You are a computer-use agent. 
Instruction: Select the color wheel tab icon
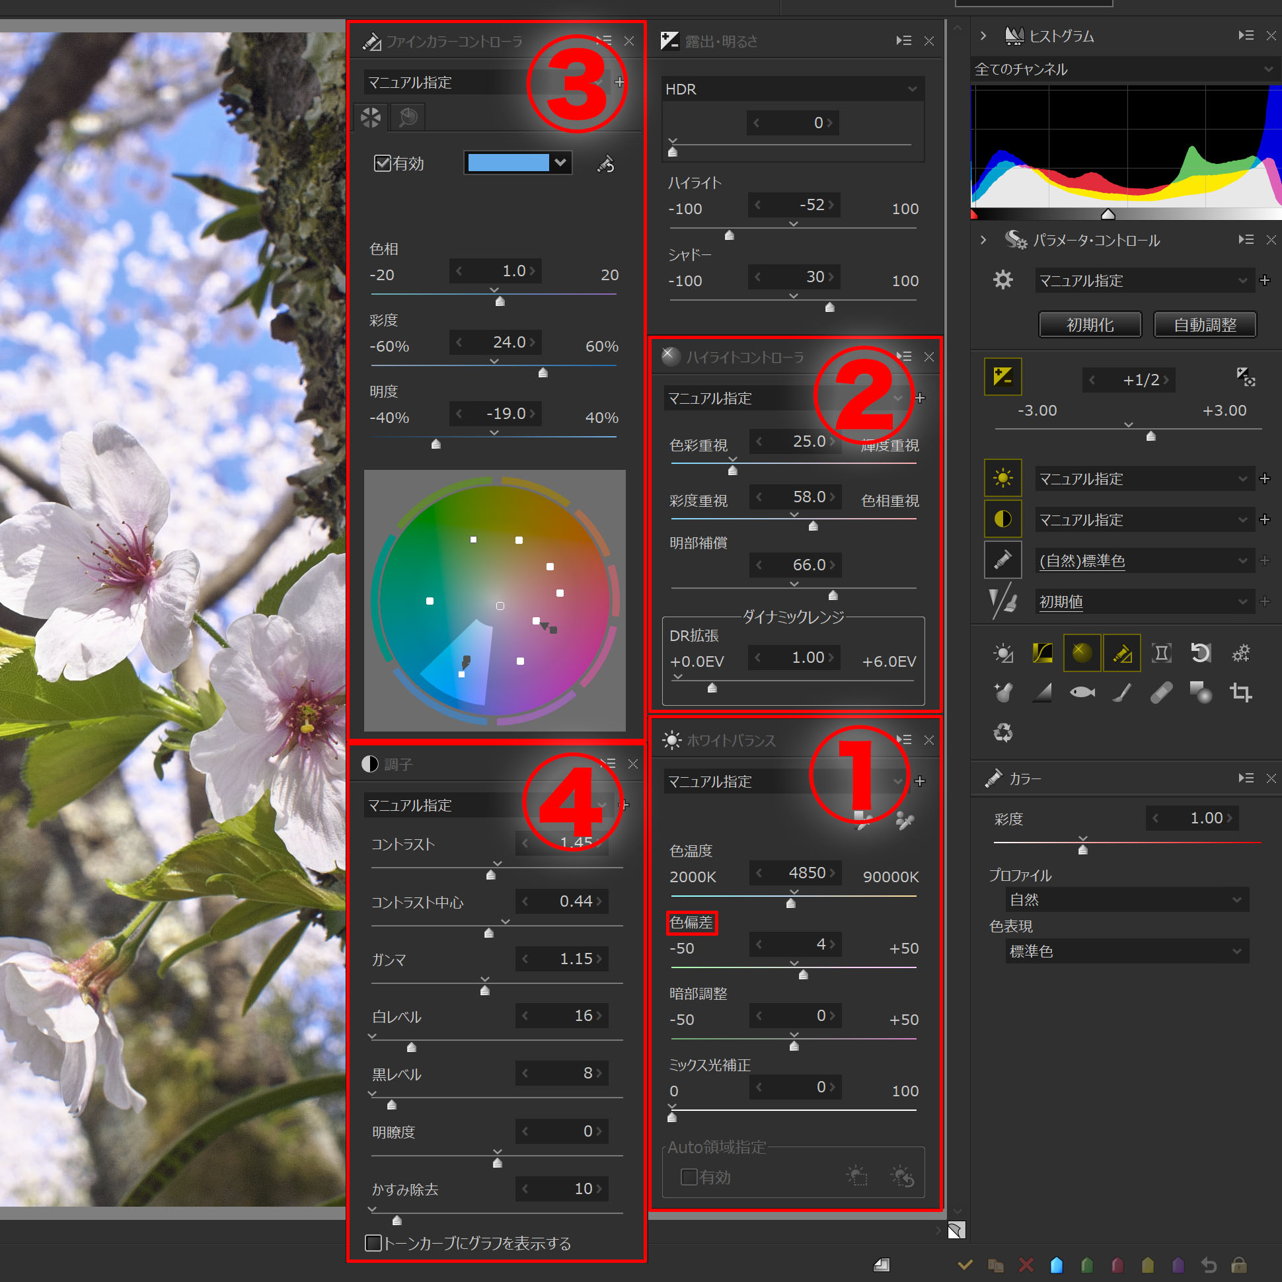point(371,118)
